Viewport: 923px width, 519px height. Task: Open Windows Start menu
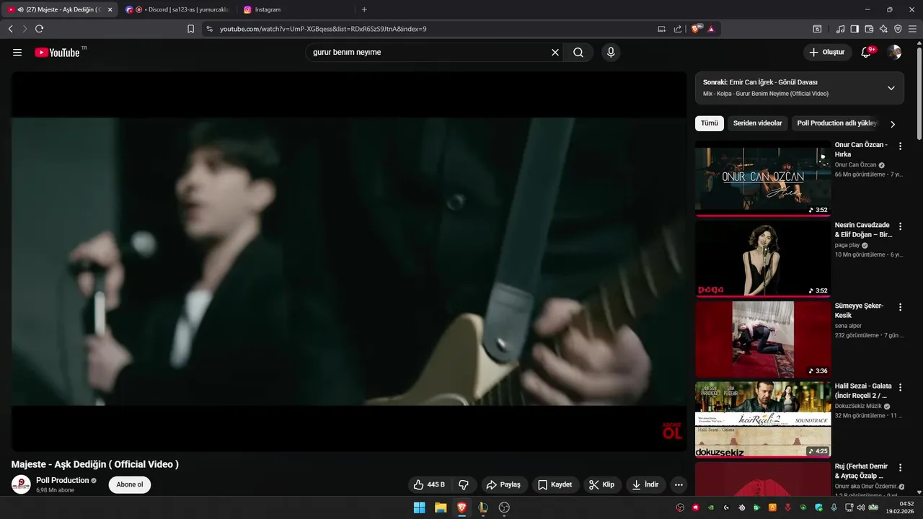coord(419,507)
